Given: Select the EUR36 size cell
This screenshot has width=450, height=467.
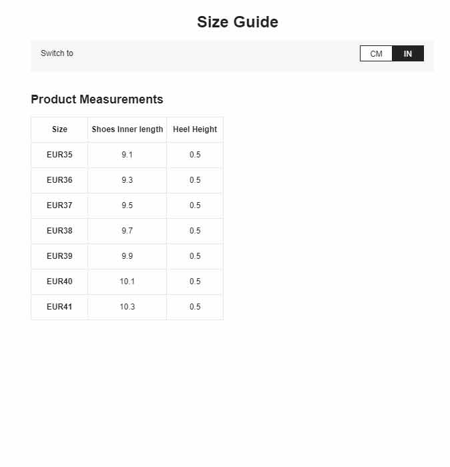Looking at the screenshot, I should point(59,180).
